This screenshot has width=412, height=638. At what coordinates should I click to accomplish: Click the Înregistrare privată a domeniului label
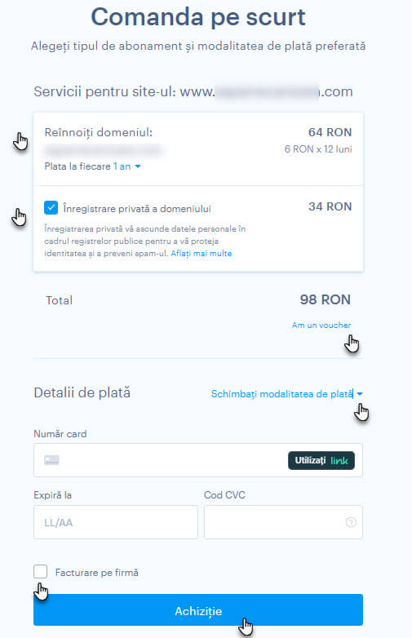coord(137,209)
